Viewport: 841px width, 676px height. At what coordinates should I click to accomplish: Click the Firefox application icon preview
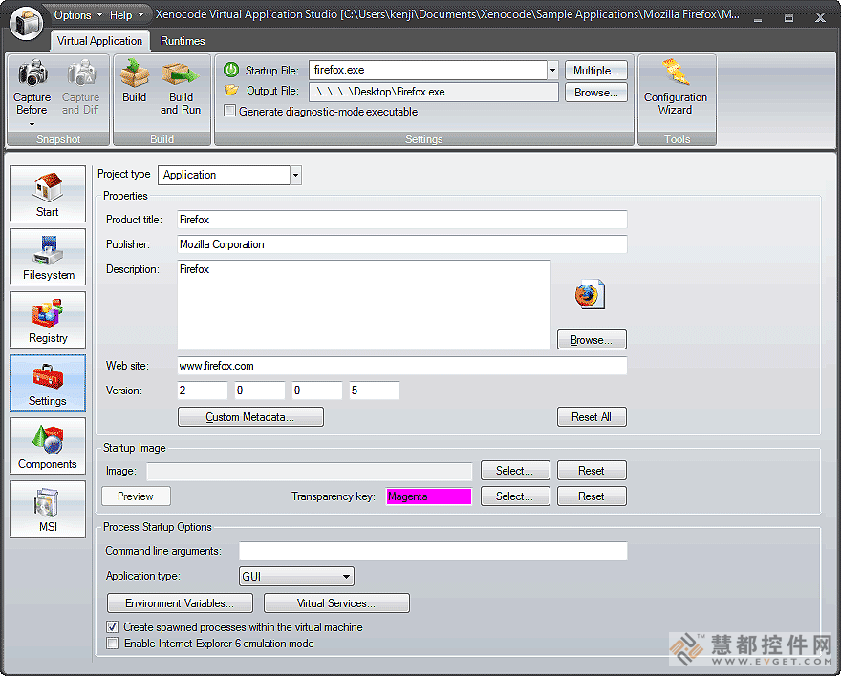point(590,294)
